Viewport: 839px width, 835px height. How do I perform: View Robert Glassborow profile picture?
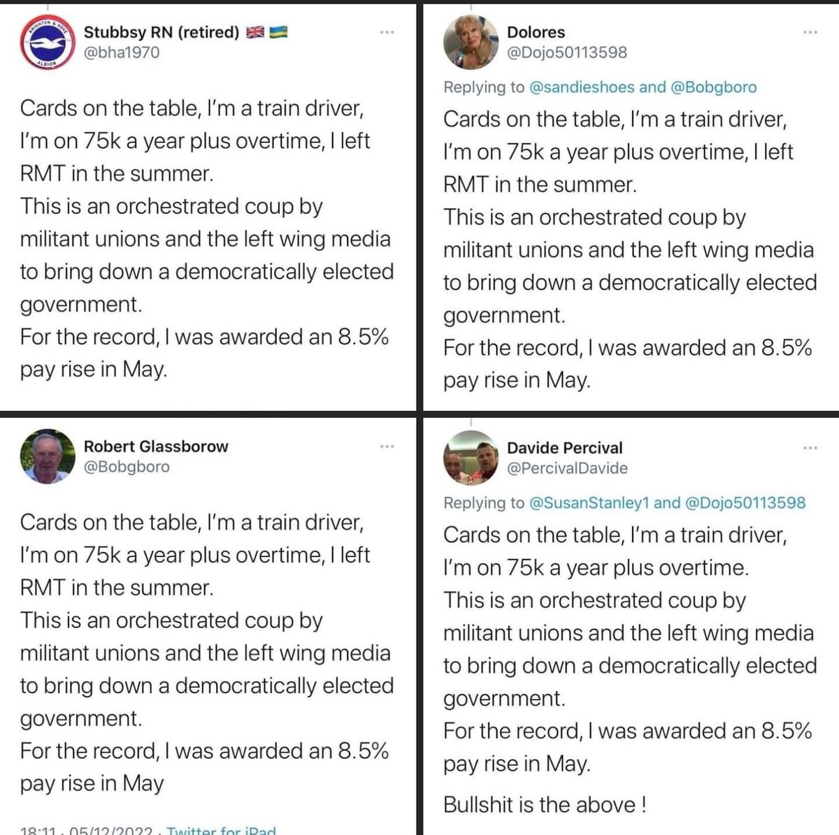pos(47,456)
